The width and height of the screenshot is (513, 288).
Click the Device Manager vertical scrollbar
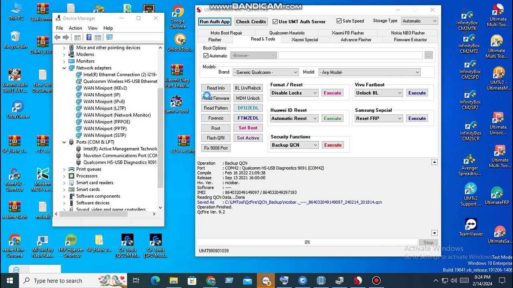[x=160, y=128]
